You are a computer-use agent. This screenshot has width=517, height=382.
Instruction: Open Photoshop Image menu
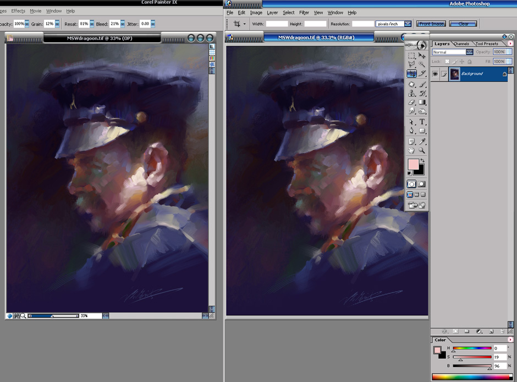(x=256, y=13)
